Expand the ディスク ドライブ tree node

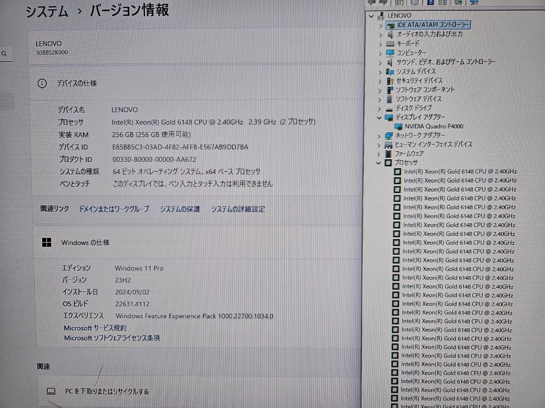[x=380, y=108]
